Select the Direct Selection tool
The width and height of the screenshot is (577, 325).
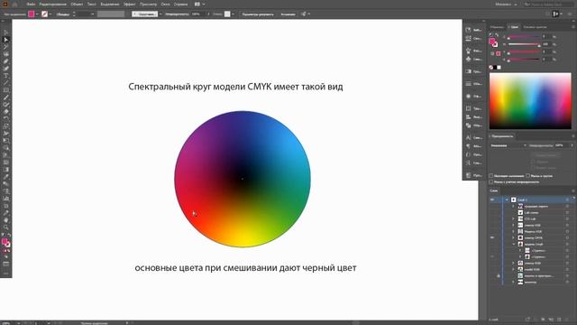click(x=6, y=40)
